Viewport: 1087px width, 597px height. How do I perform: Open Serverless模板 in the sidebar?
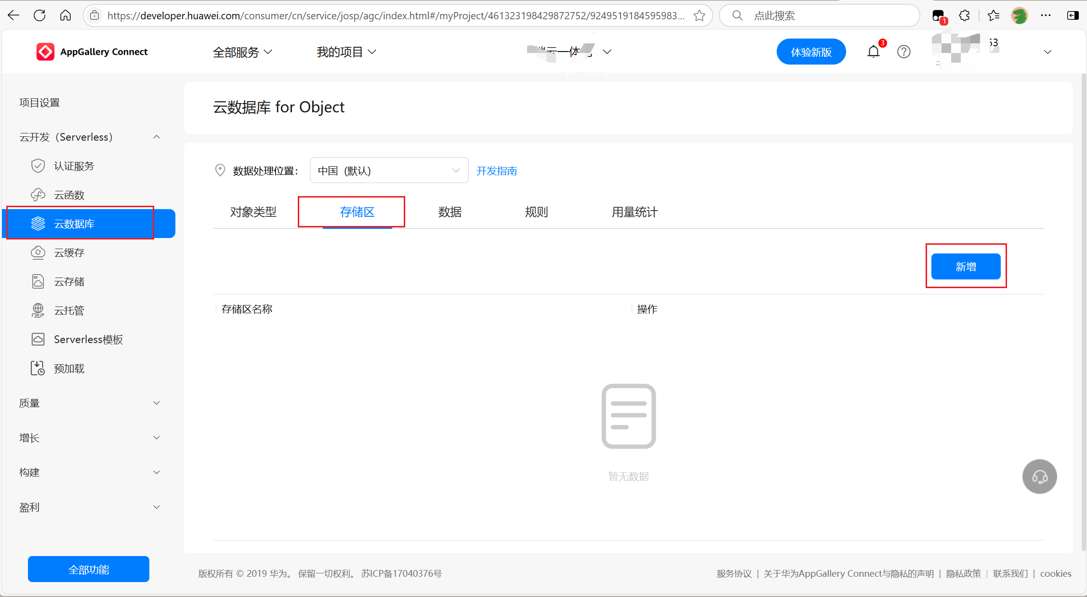pos(88,340)
